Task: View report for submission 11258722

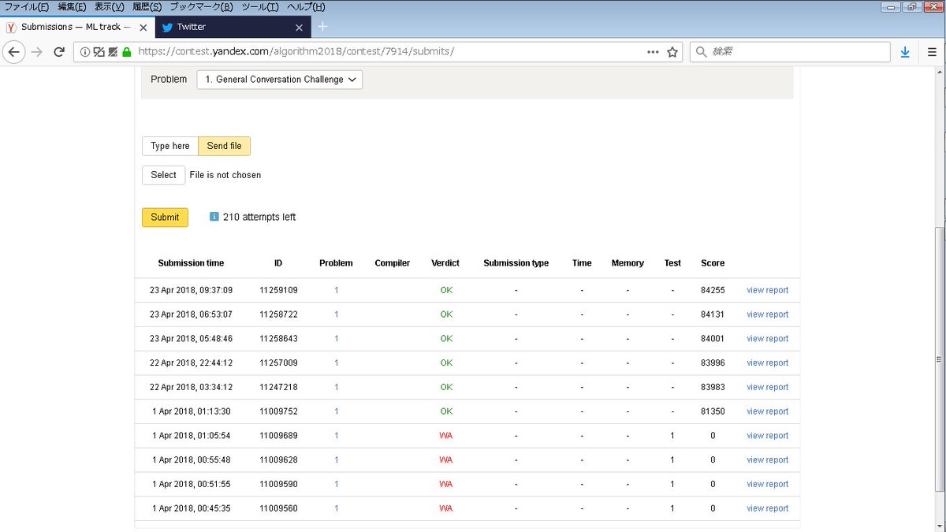Action: tap(767, 314)
